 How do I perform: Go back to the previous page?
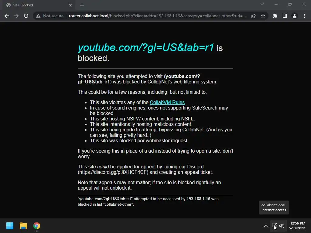coord(7,16)
